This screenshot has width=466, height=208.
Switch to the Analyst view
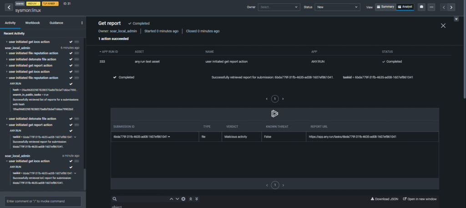pyautogui.click(x=405, y=7)
